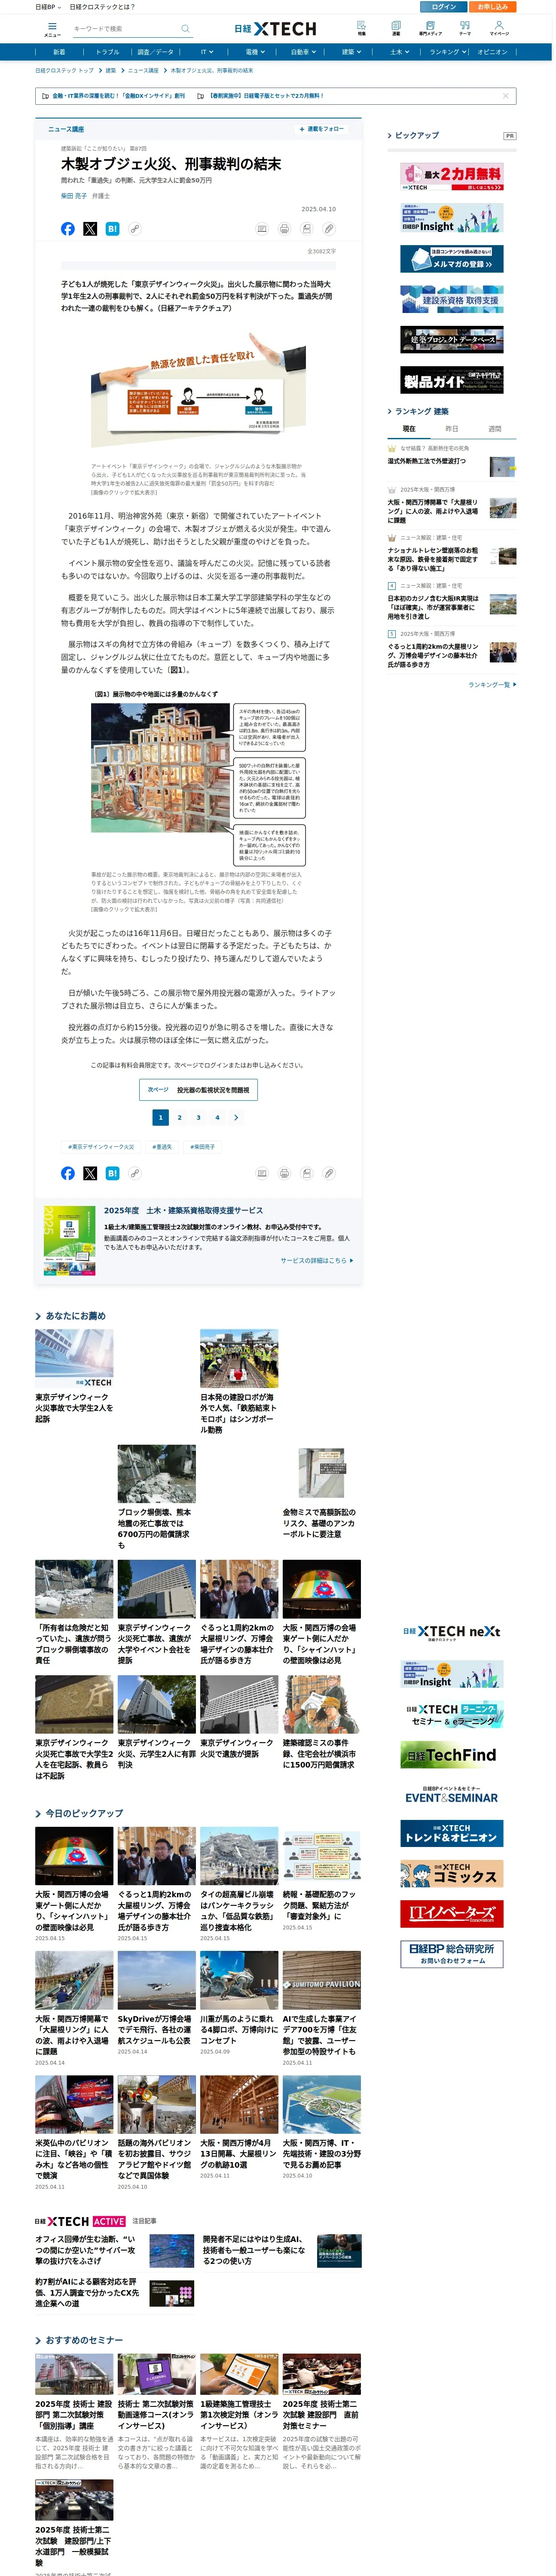Screen dimensions: 556x2576
Task: Copy the article link icon below the article date
Action: [134, 229]
